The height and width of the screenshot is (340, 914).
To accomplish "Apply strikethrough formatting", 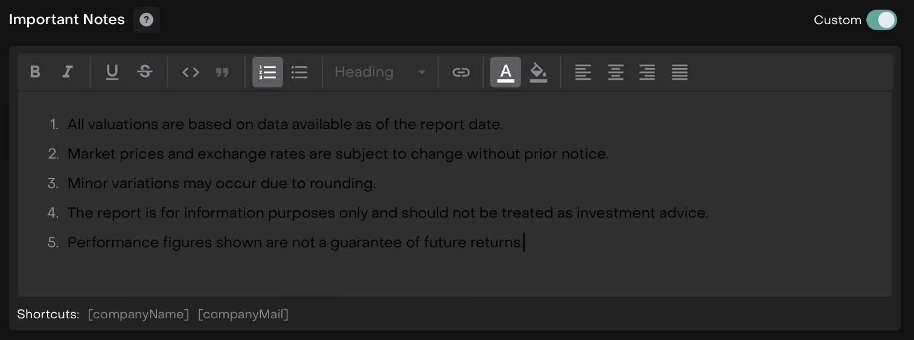I will 145,72.
